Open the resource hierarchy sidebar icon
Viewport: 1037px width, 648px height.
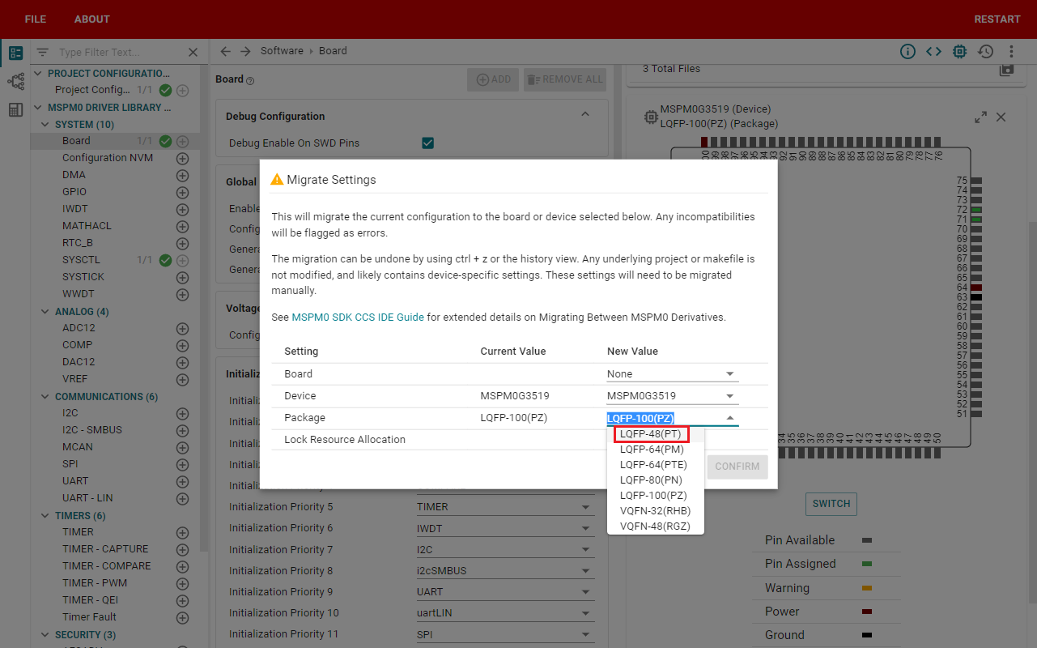click(15, 81)
